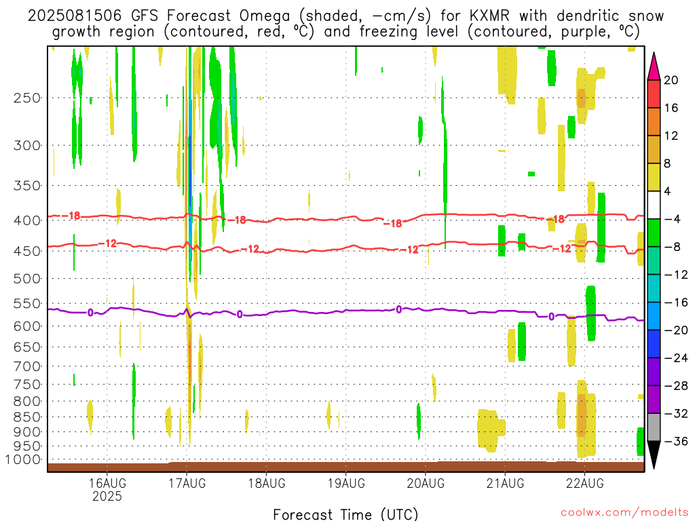Viewport: 695px width, 521px height.
Task: Click the 18AUG time axis label
Action: coord(266,483)
